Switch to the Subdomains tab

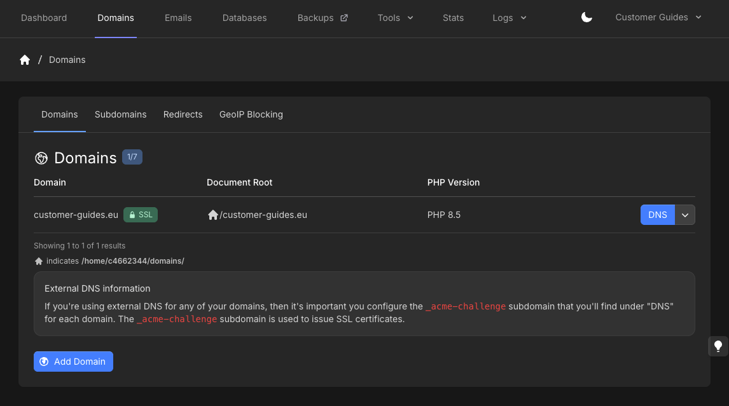[x=120, y=114]
